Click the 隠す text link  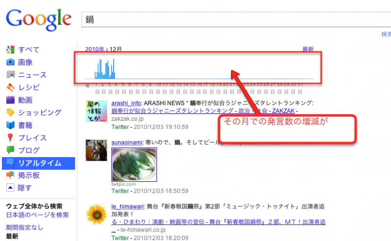pos(24,188)
